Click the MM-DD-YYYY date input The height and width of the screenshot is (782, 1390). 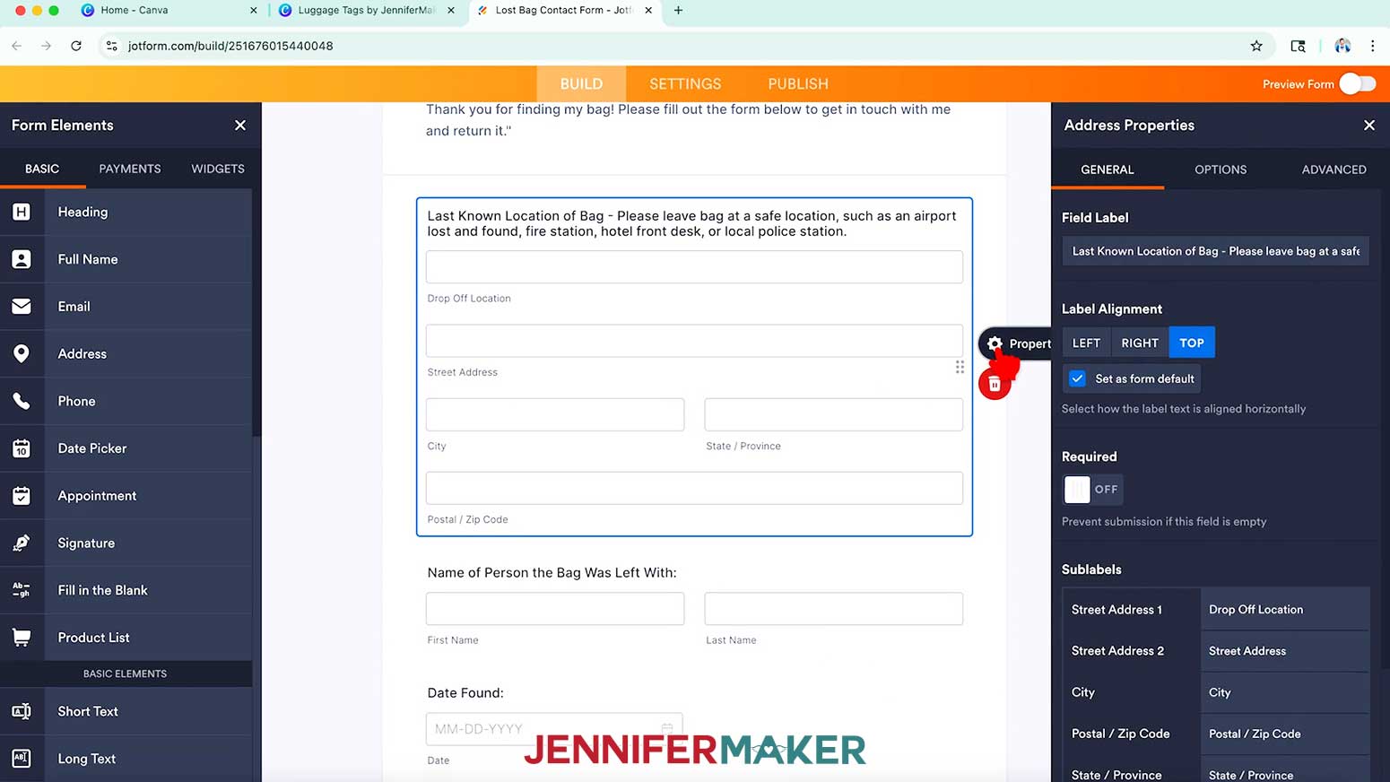tap(554, 729)
